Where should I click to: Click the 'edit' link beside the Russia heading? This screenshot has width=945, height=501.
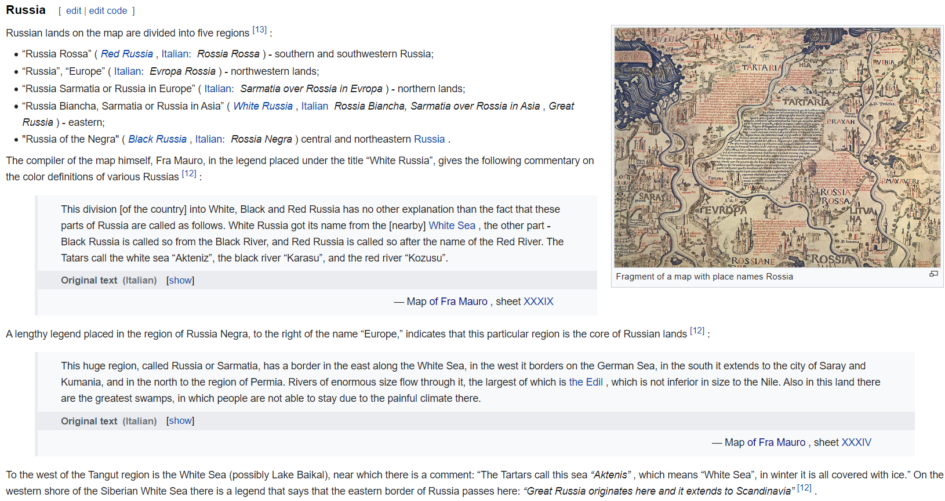coord(74,10)
